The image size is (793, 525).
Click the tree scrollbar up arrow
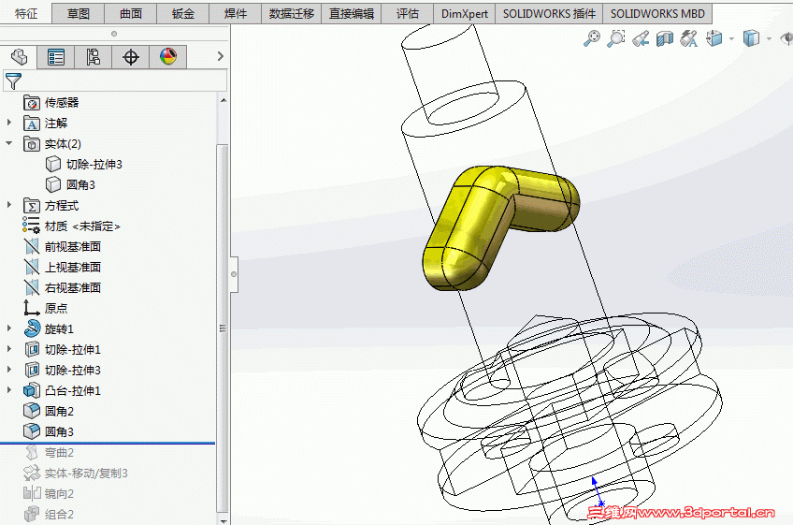point(223,100)
